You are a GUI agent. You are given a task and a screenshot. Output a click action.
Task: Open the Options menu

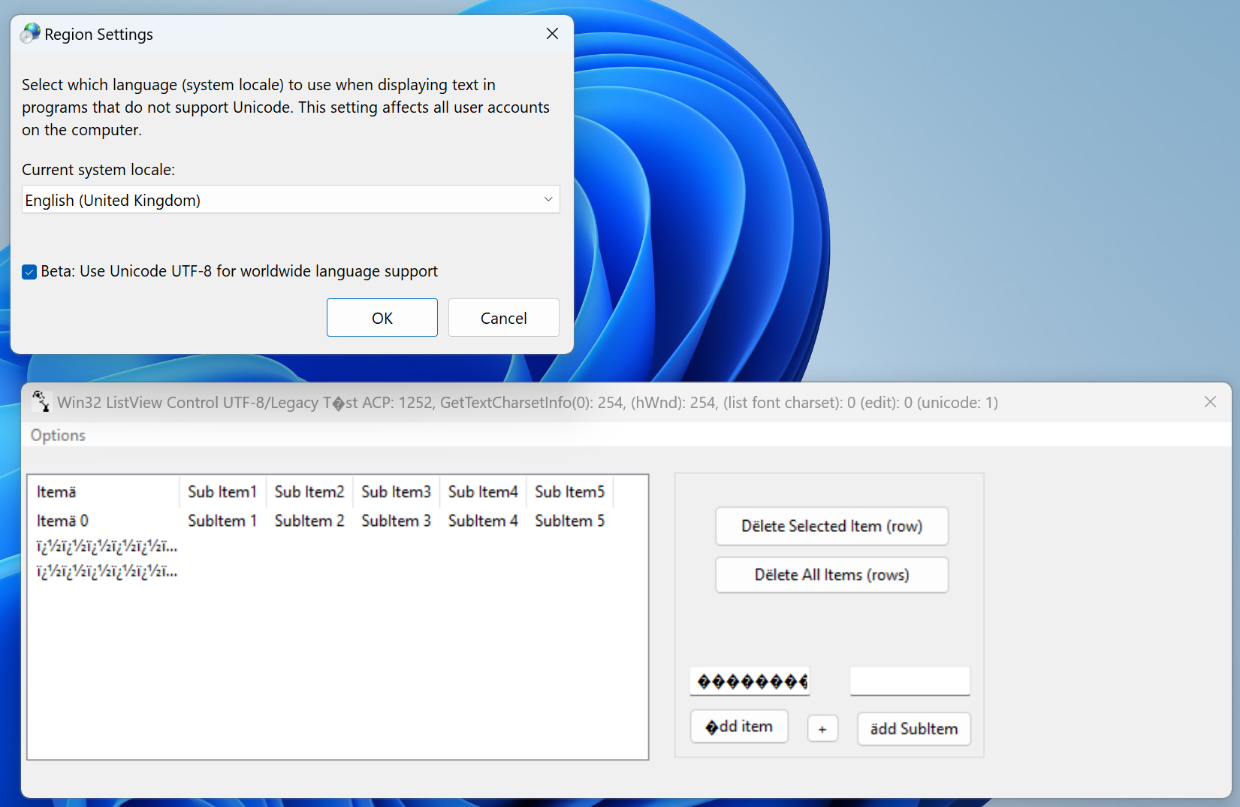58,435
